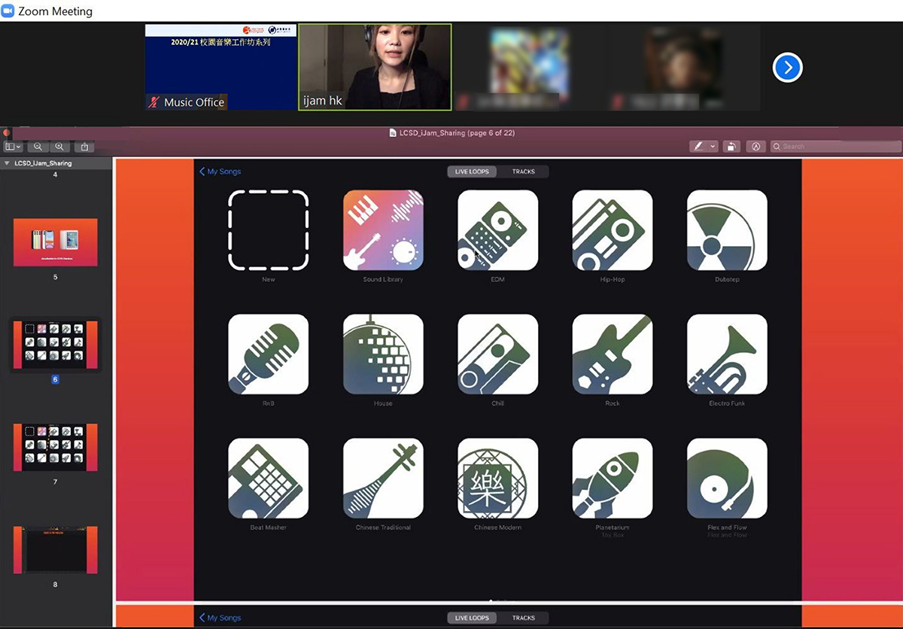Open the Sound Library tile
Viewport: 903px width, 629px height.
click(x=383, y=230)
